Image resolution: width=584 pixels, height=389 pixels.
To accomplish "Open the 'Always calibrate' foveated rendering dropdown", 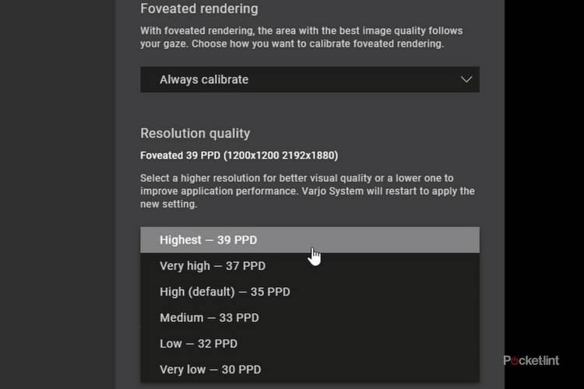I will point(309,79).
